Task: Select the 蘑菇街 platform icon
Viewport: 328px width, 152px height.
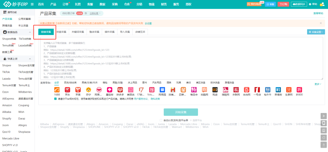Action: click(x=110, y=90)
